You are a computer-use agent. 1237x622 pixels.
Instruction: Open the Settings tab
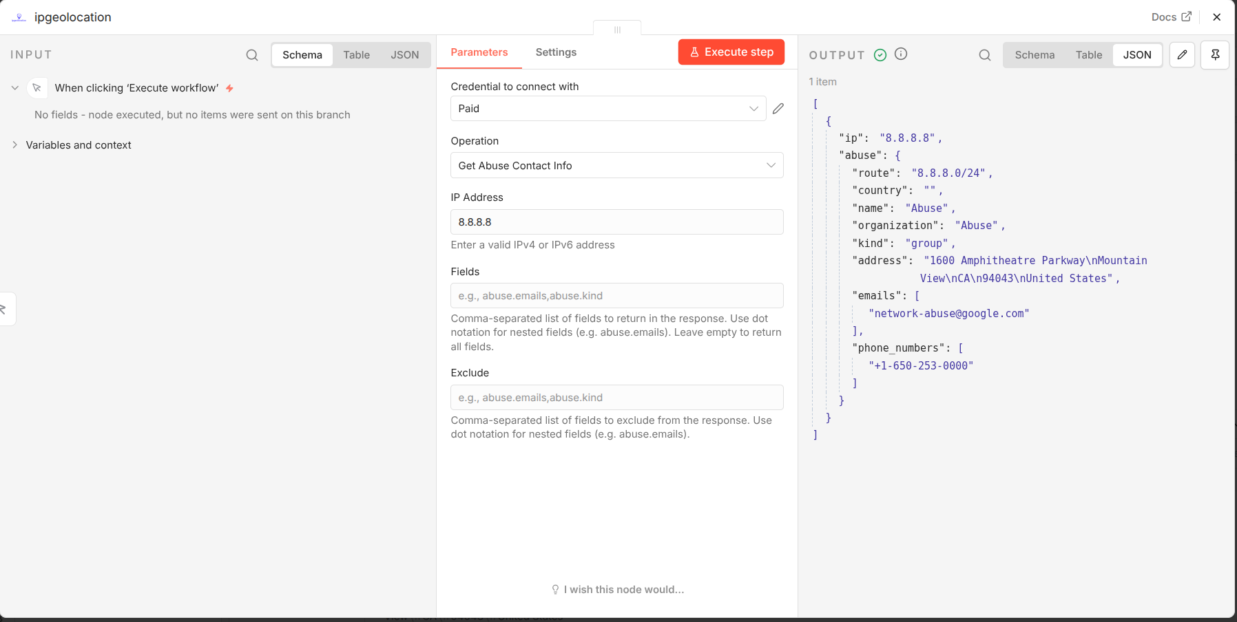[x=556, y=52]
